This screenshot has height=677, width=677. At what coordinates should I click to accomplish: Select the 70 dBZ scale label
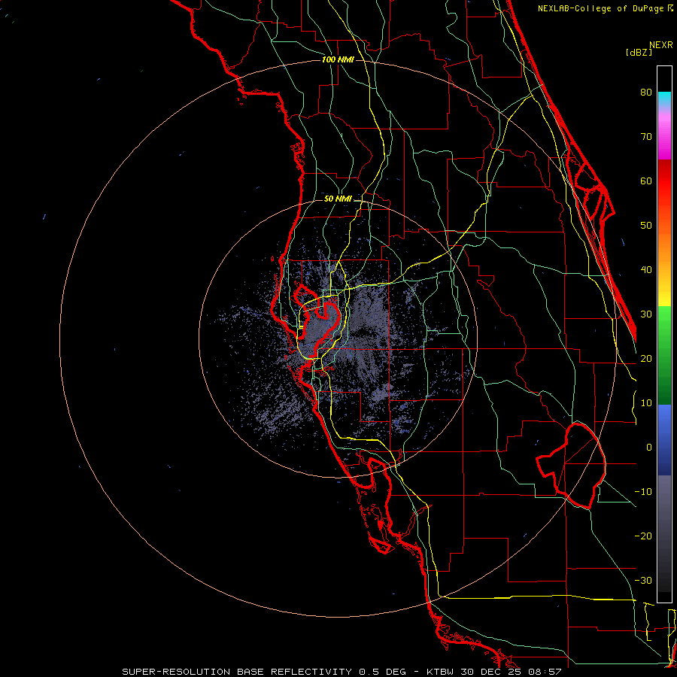pyautogui.click(x=646, y=136)
